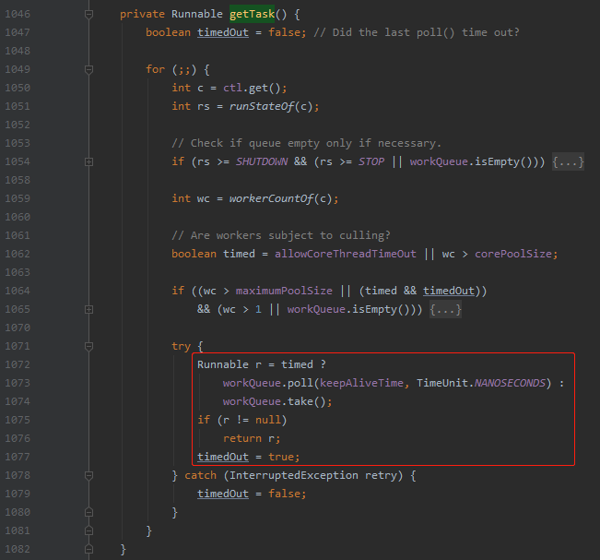
Task: Click timedOut = false on line 1079
Action: click(252, 494)
